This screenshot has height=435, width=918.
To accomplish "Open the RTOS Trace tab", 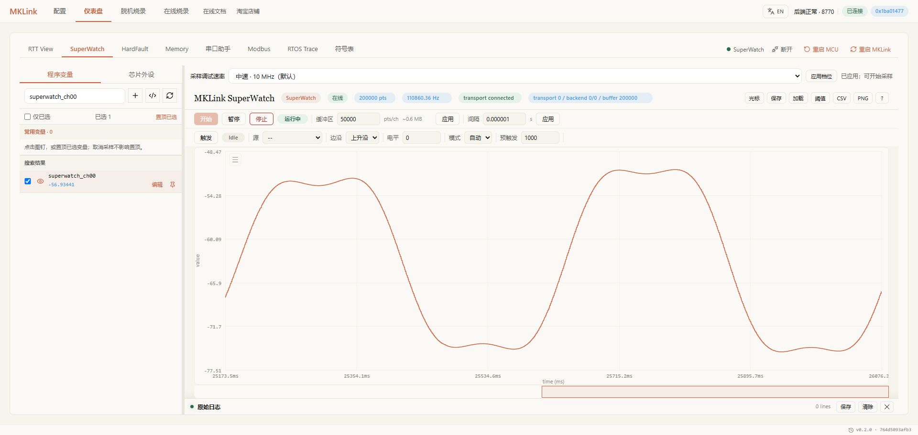I will pyautogui.click(x=303, y=49).
